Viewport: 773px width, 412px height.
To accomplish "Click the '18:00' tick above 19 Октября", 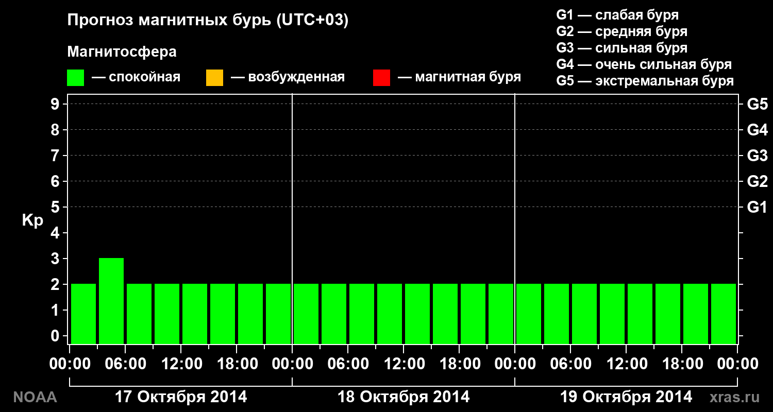I will pos(682,364).
